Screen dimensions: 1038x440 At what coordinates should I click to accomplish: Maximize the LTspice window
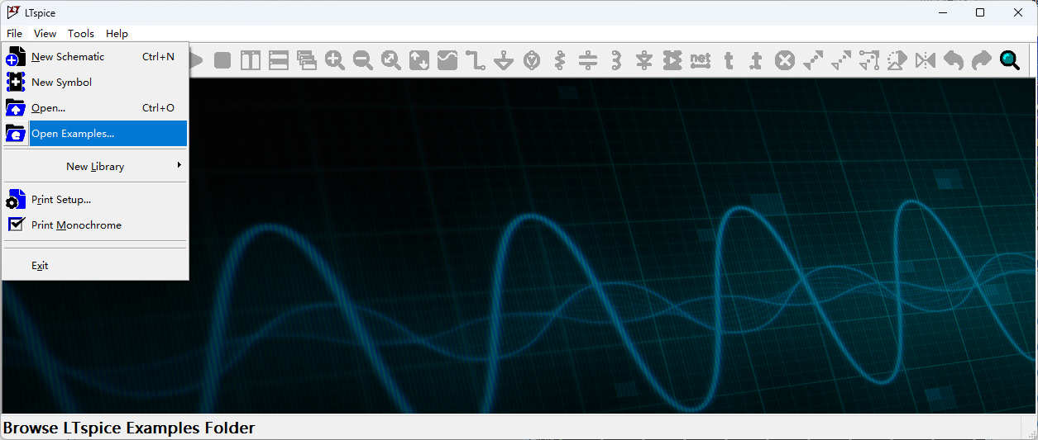click(980, 12)
